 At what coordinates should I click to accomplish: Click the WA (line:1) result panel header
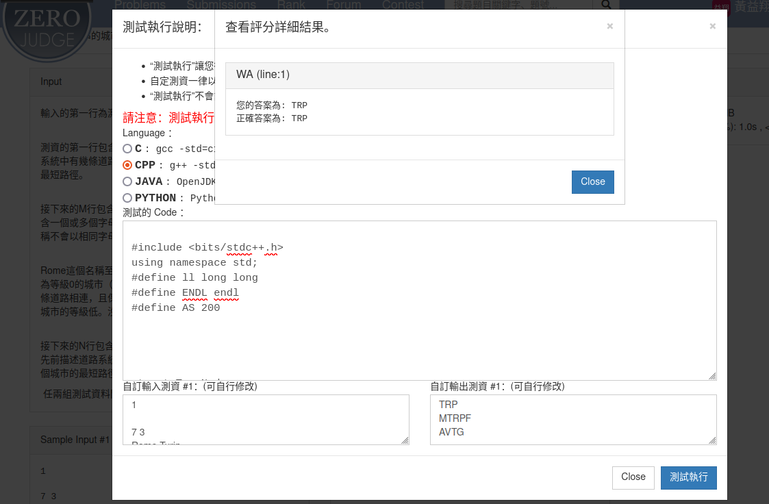click(x=419, y=75)
